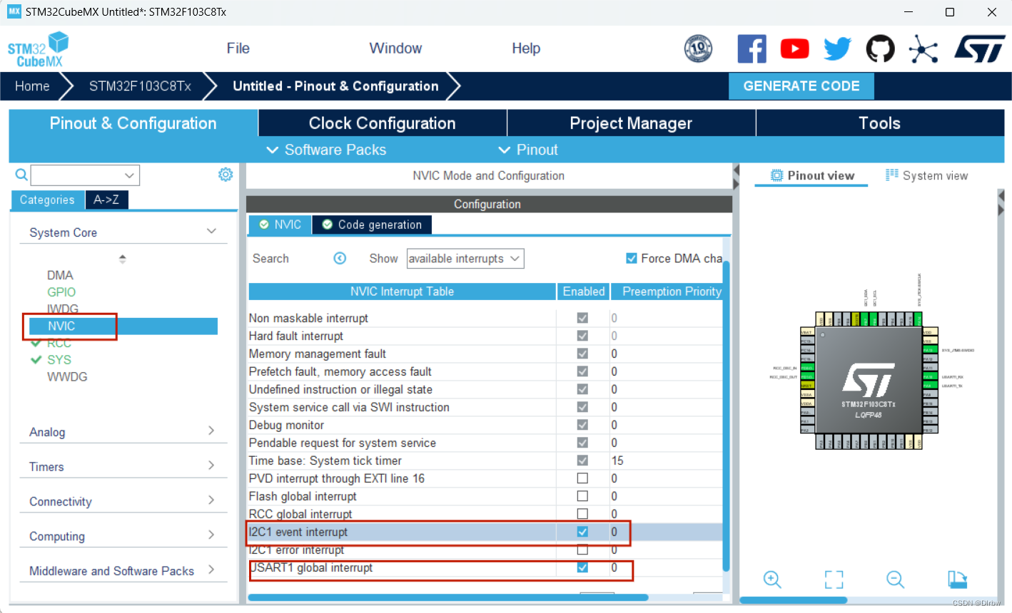Switch to Project Manager tab

tap(631, 123)
